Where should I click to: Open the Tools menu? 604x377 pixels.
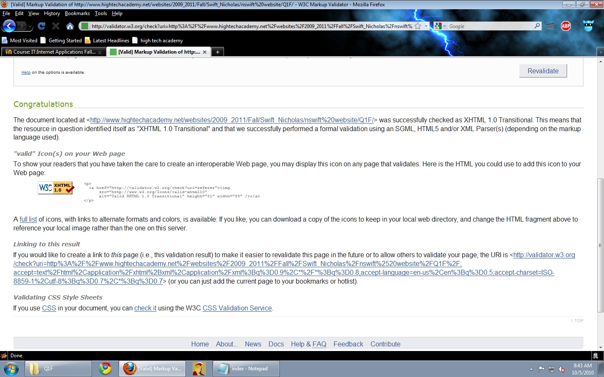click(x=101, y=13)
